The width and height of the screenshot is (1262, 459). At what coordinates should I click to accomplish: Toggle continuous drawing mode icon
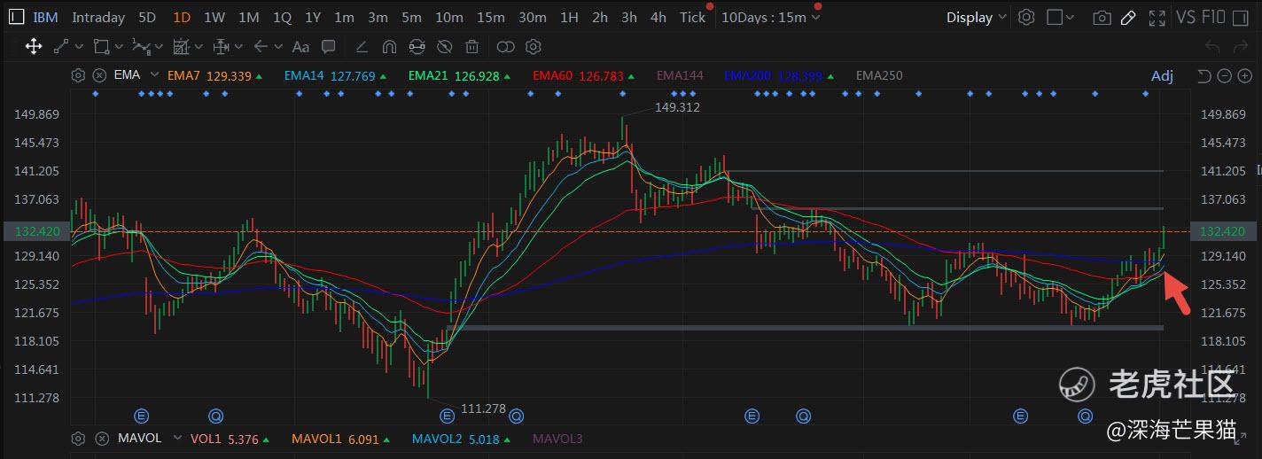[417, 46]
